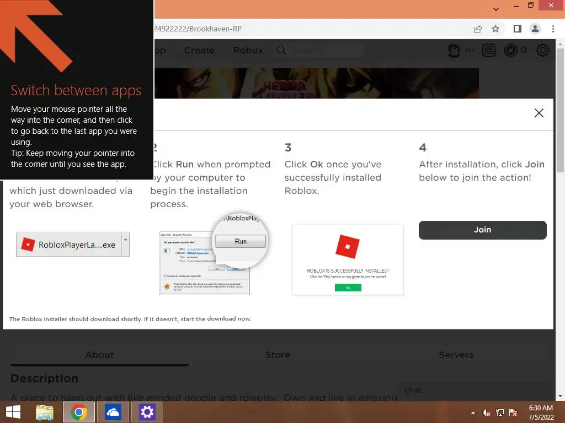Click the Join button
Screen dimensions: 565x423
(x=482, y=230)
